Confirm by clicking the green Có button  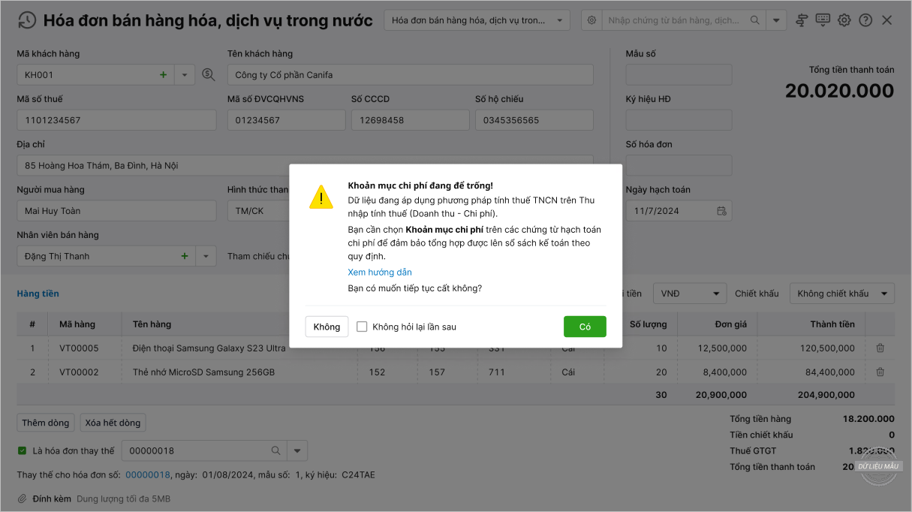click(585, 327)
